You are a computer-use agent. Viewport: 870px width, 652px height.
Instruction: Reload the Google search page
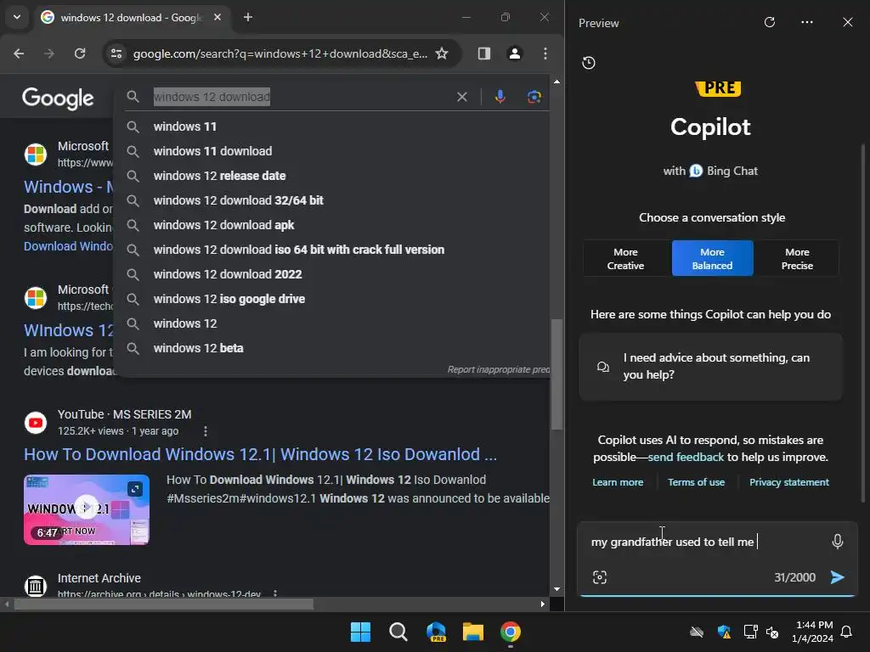[x=80, y=53]
